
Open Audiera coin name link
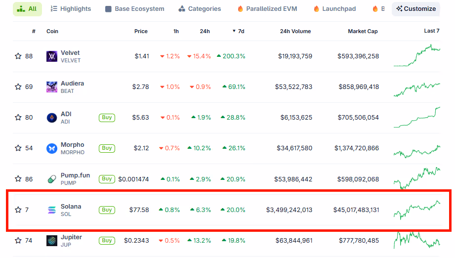[72, 84]
